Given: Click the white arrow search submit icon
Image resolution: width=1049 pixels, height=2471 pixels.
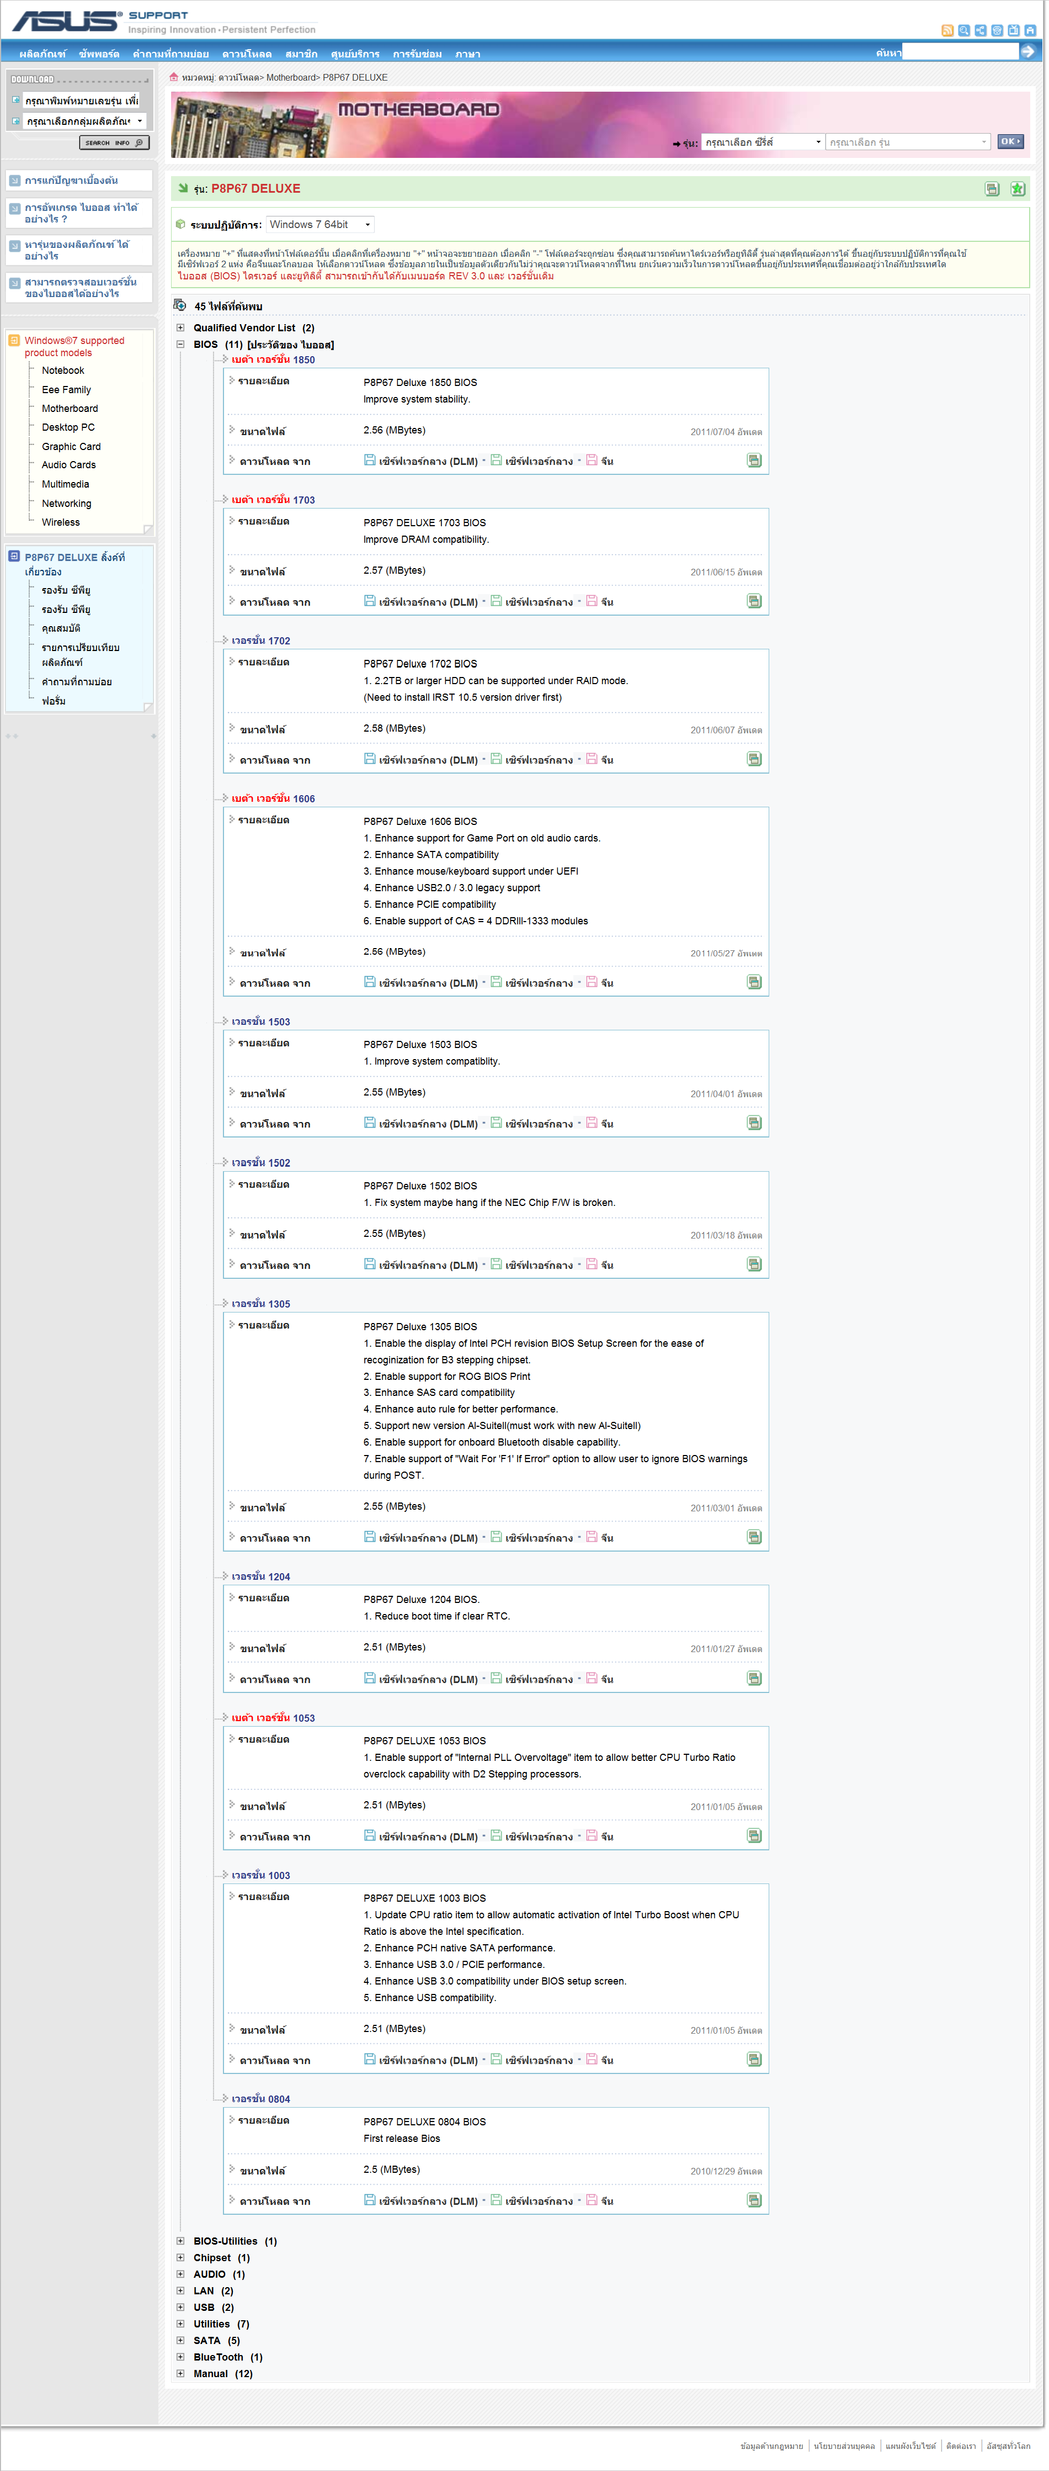Looking at the screenshot, I should [x=1028, y=52].
